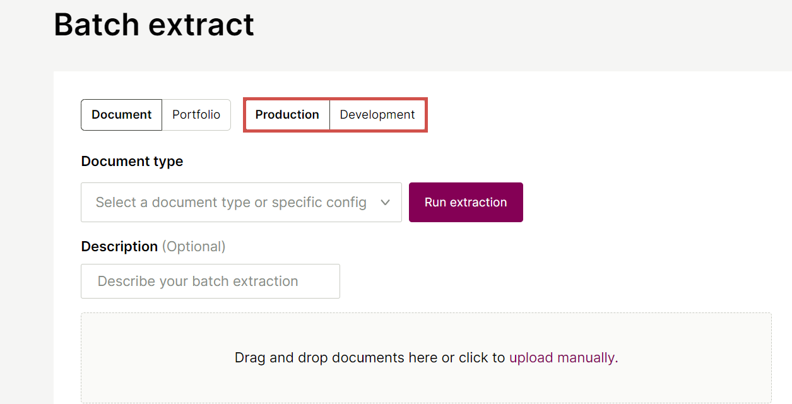Click the word 'Production' in the highlighted box
The height and width of the screenshot is (404, 792).
pyautogui.click(x=287, y=115)
